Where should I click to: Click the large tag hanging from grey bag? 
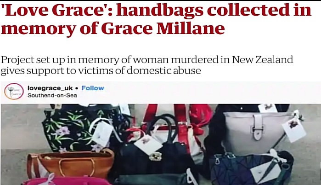(x=294, y=129)
